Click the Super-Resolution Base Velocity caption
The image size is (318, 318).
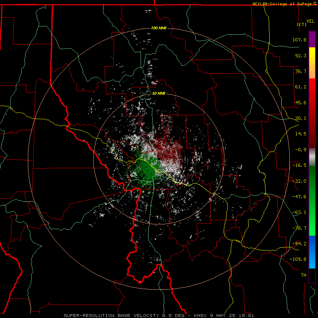pyautogui.click(x=159, y=316)
